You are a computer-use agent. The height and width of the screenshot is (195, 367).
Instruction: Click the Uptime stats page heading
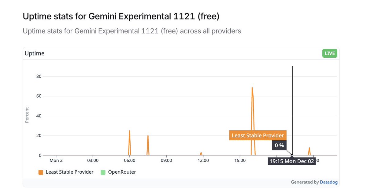121,16
